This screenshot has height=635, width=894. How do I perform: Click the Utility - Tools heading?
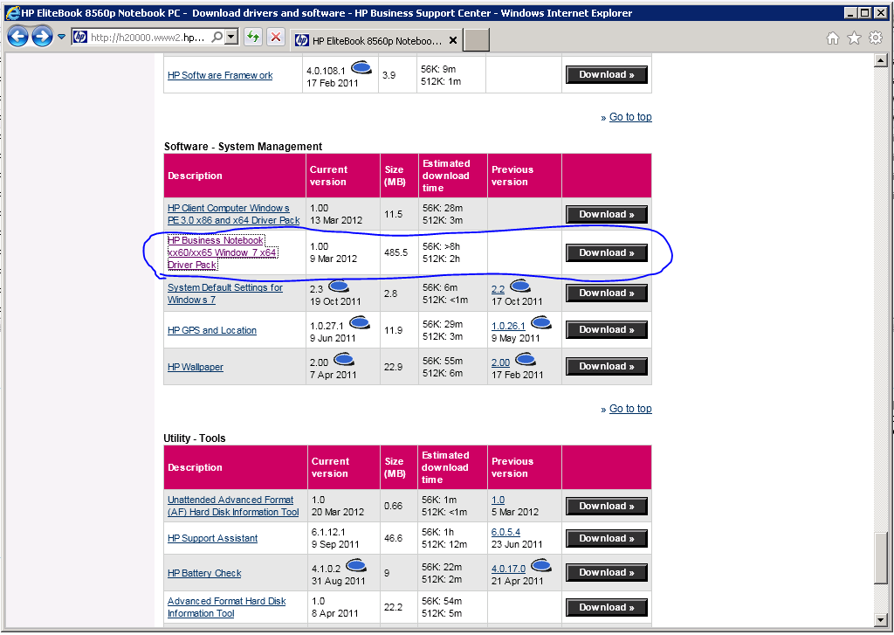(195, 438)
